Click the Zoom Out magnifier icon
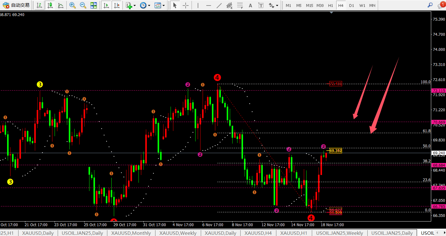The height and width of the screenshot is (236, 446). (x=83, y=5)
